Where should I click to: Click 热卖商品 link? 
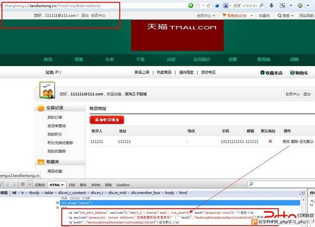click(x=164, y=72)
